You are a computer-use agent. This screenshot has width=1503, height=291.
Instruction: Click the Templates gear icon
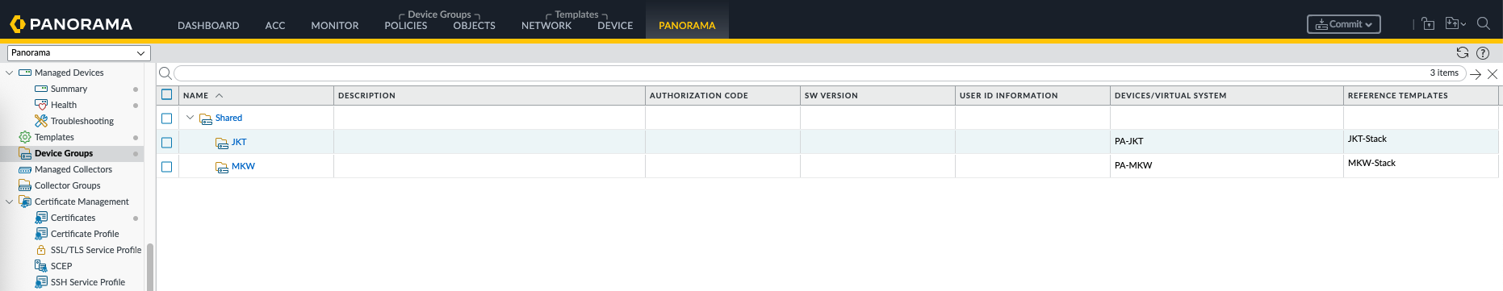[x=25, y=137]
